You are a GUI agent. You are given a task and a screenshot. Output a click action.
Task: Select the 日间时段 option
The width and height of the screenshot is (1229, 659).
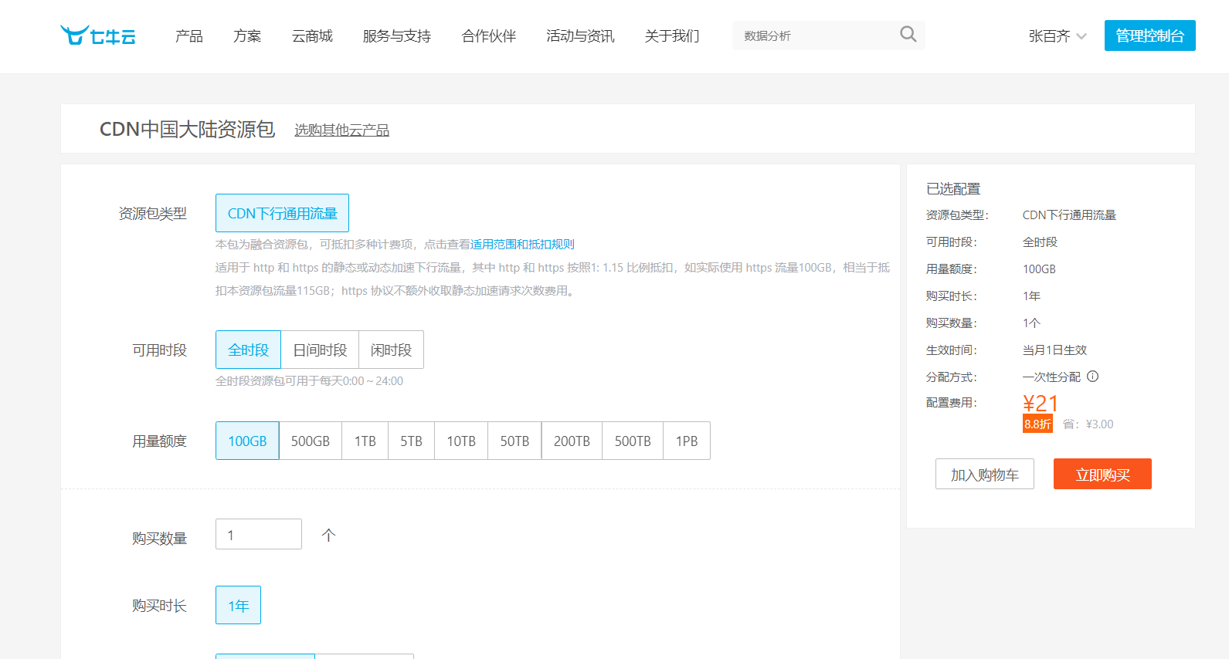click(320, 350)
